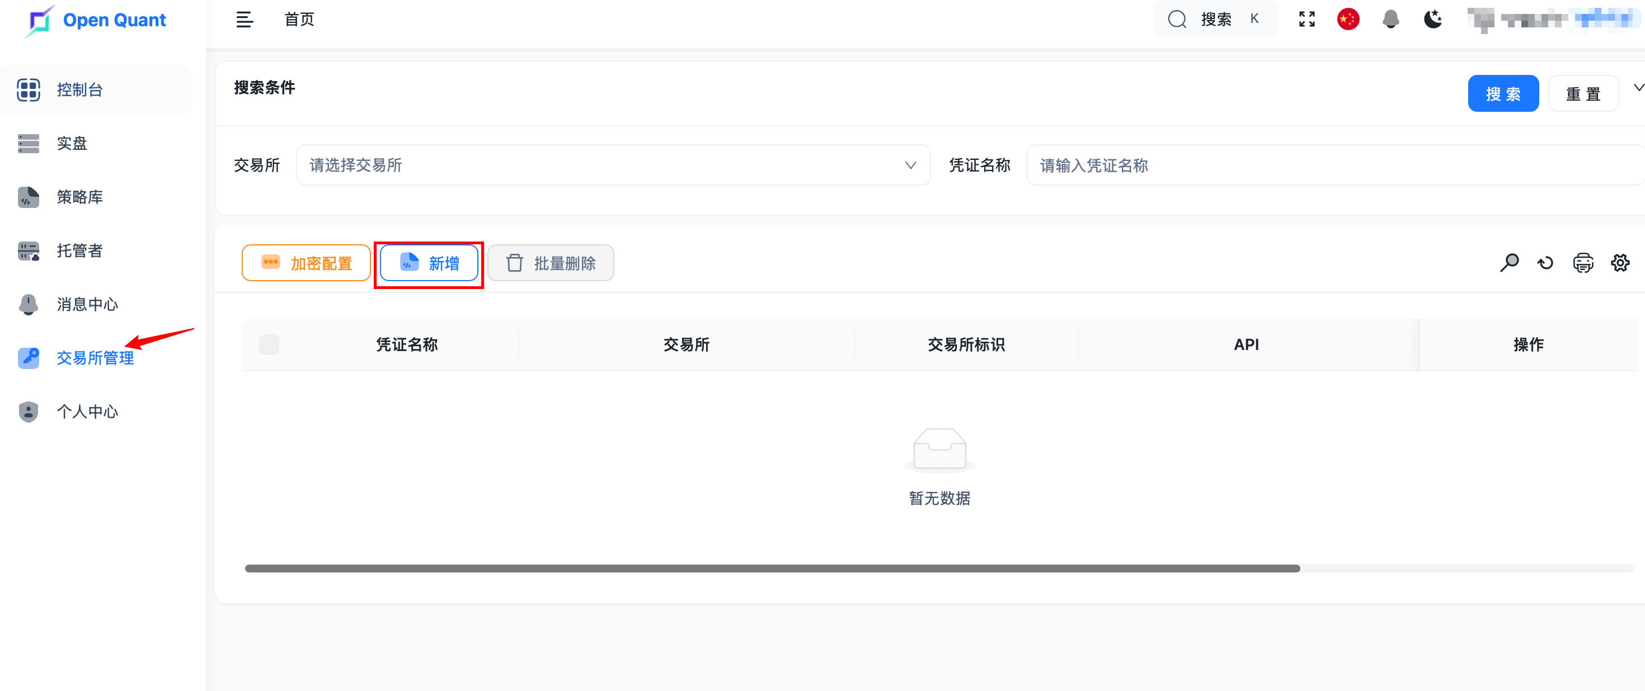Switch language via flag dropdown
This screenshot has height=691, width=1645.
tap(1348, 19)
